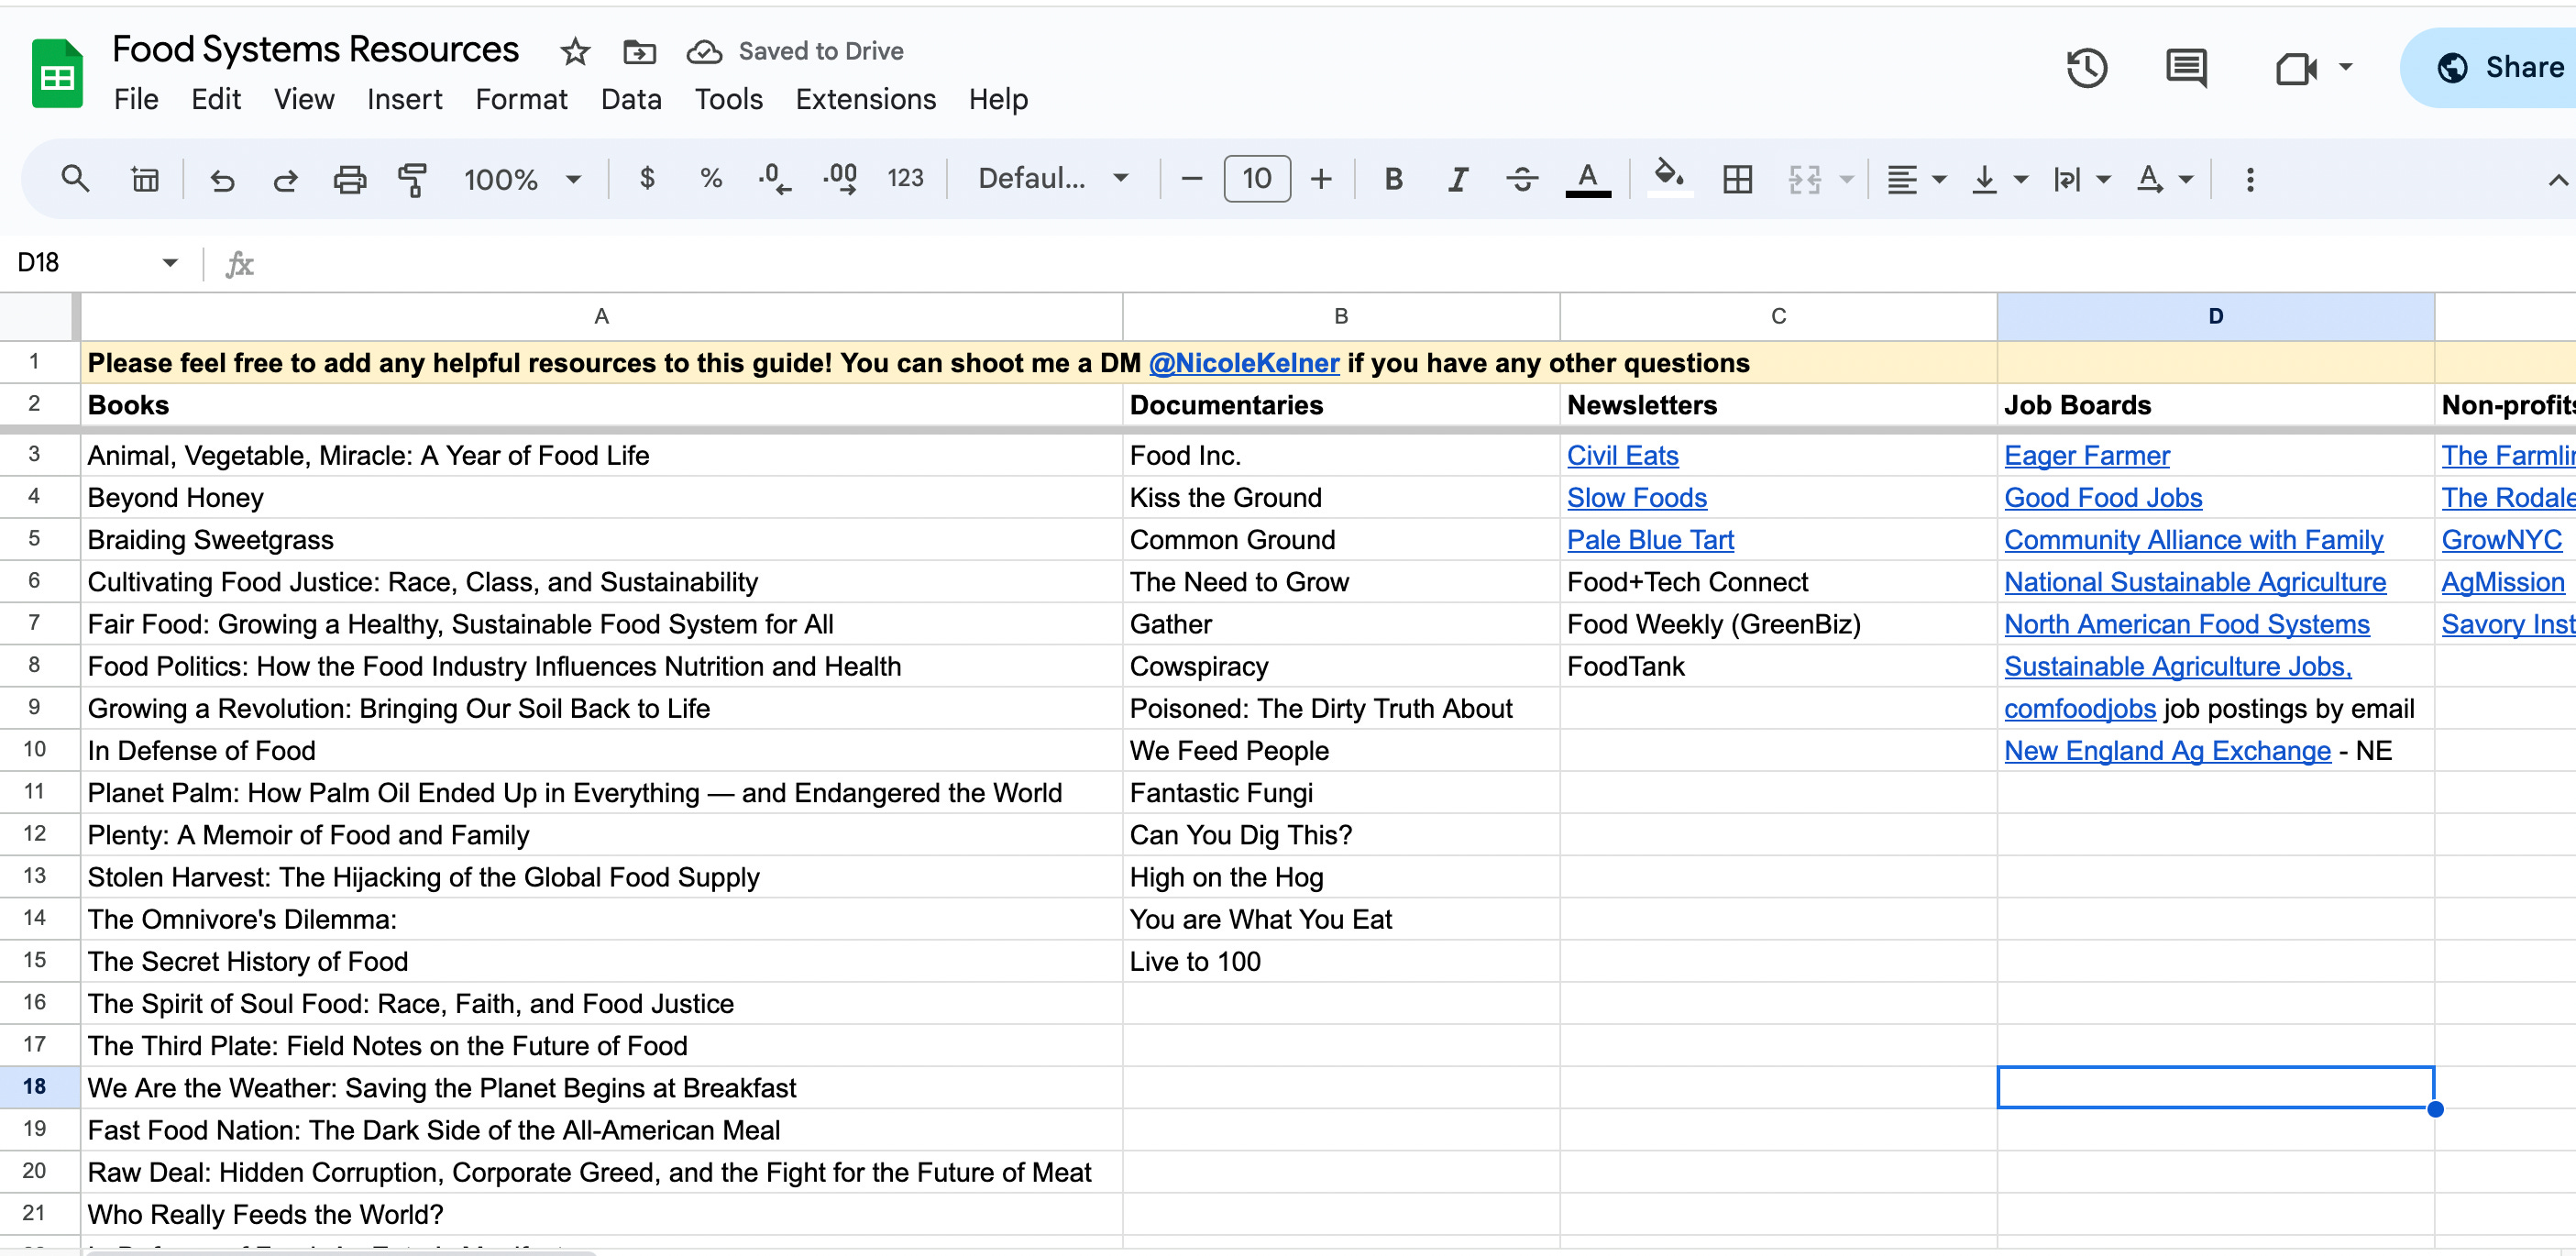Decrease decimal places
2576x1256 pixels.
775,179
